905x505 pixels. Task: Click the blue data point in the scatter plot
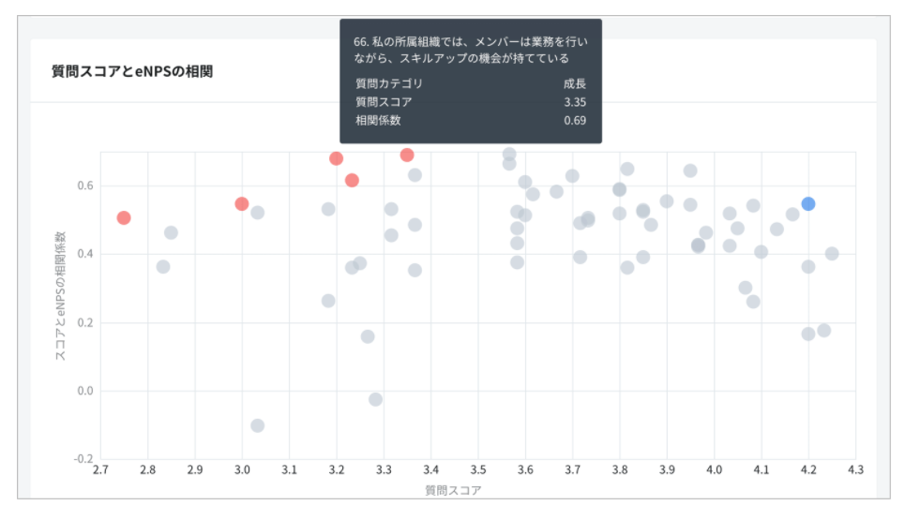tap(807, 204)
